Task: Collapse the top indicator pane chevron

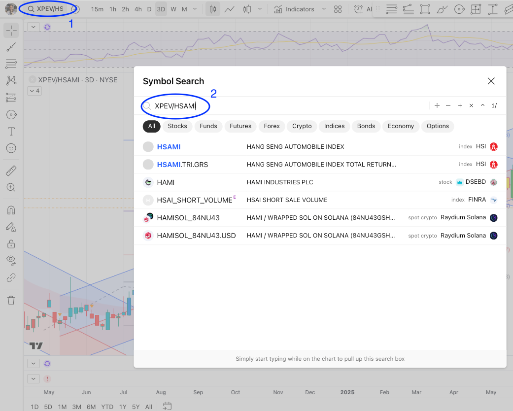Action: click(x=34, y=27)
